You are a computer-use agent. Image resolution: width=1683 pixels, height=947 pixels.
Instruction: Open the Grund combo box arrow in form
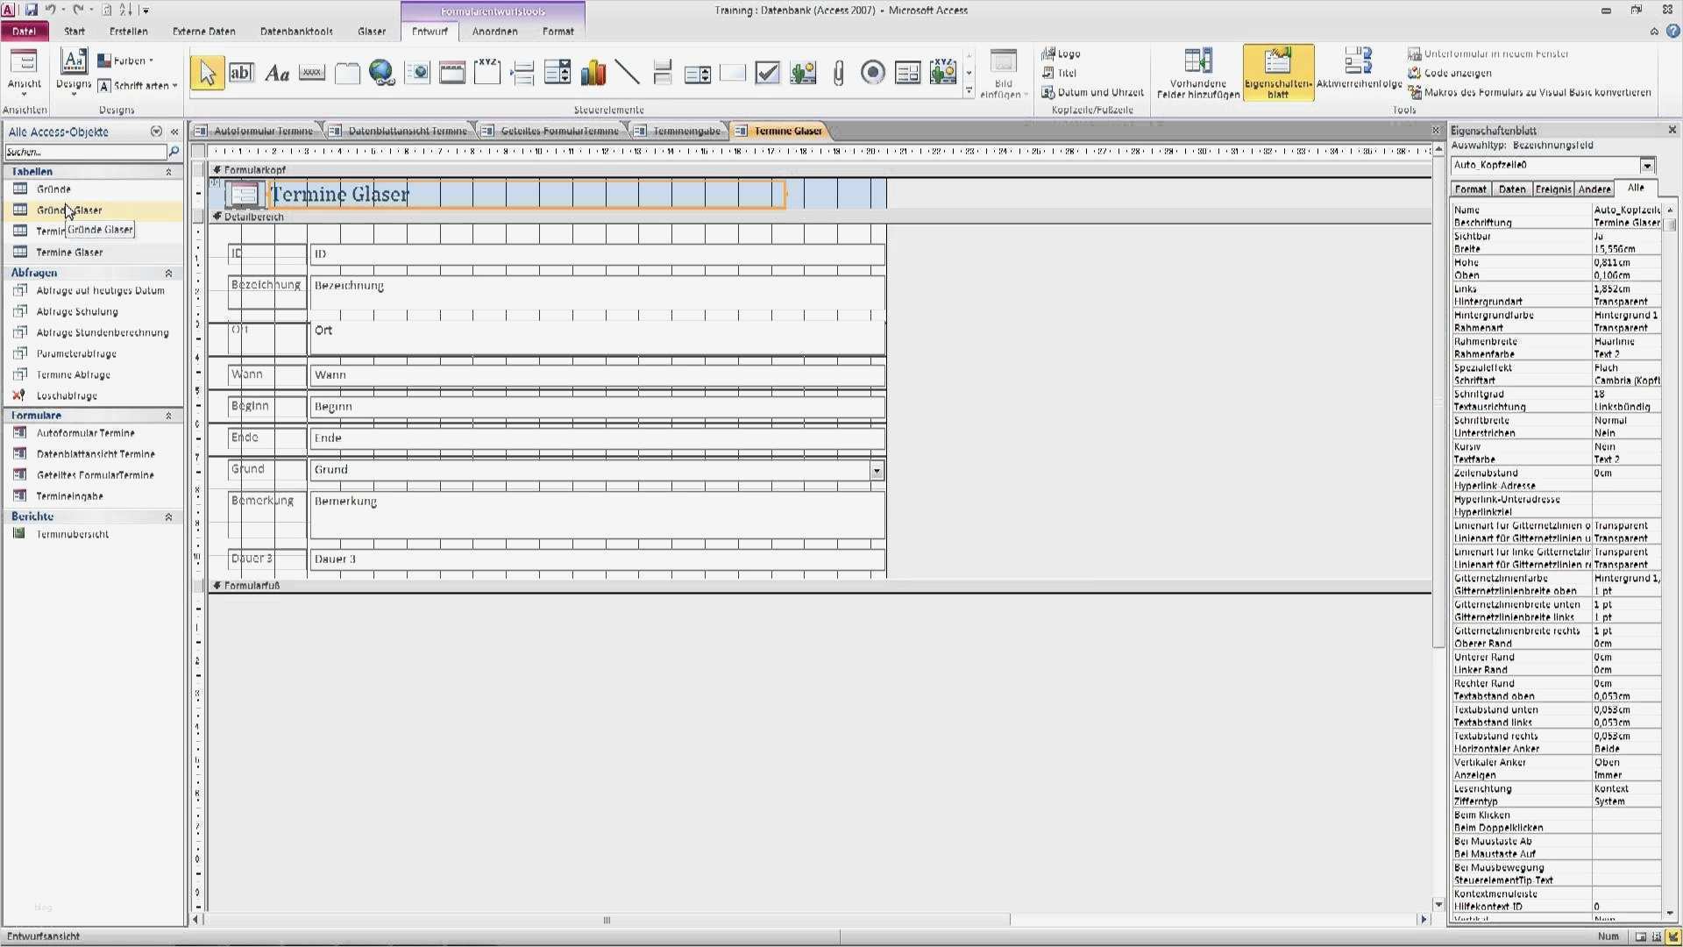tap(876, 471)
